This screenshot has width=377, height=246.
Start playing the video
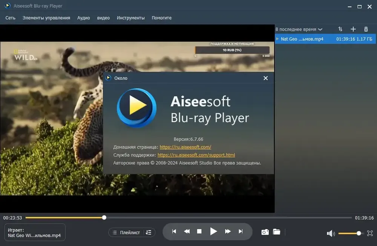213,231
